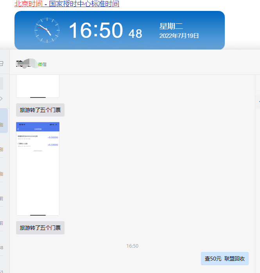
Task: Open the red 北京时间 link
Action: click(28, 4)
